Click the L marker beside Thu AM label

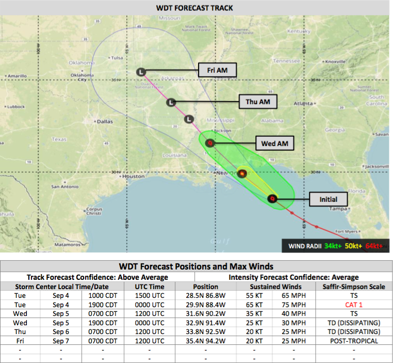171,102
